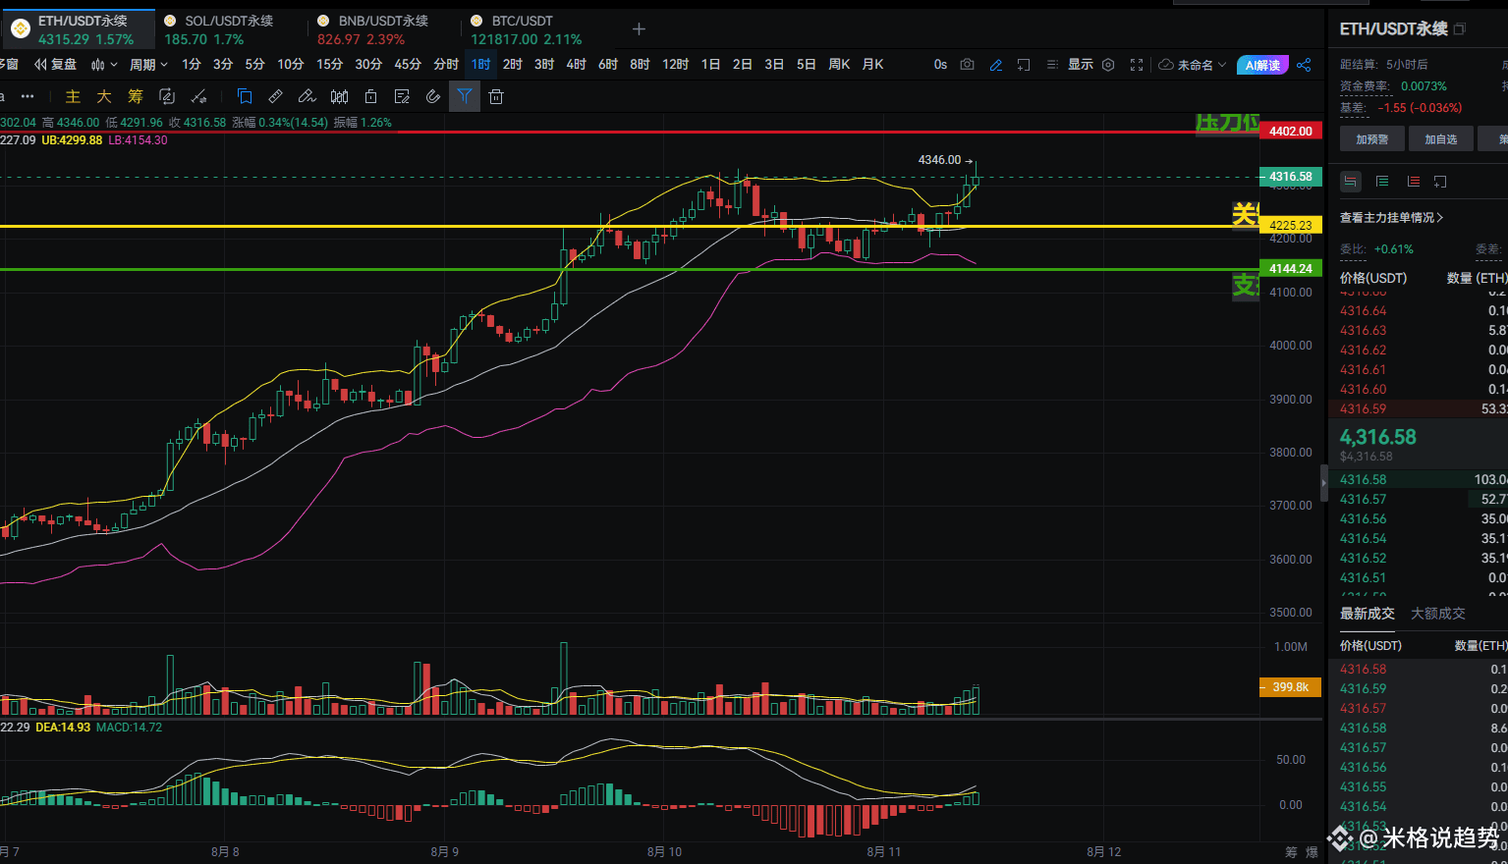Open 查看主力挂单情况 link

coord(1391,218)
